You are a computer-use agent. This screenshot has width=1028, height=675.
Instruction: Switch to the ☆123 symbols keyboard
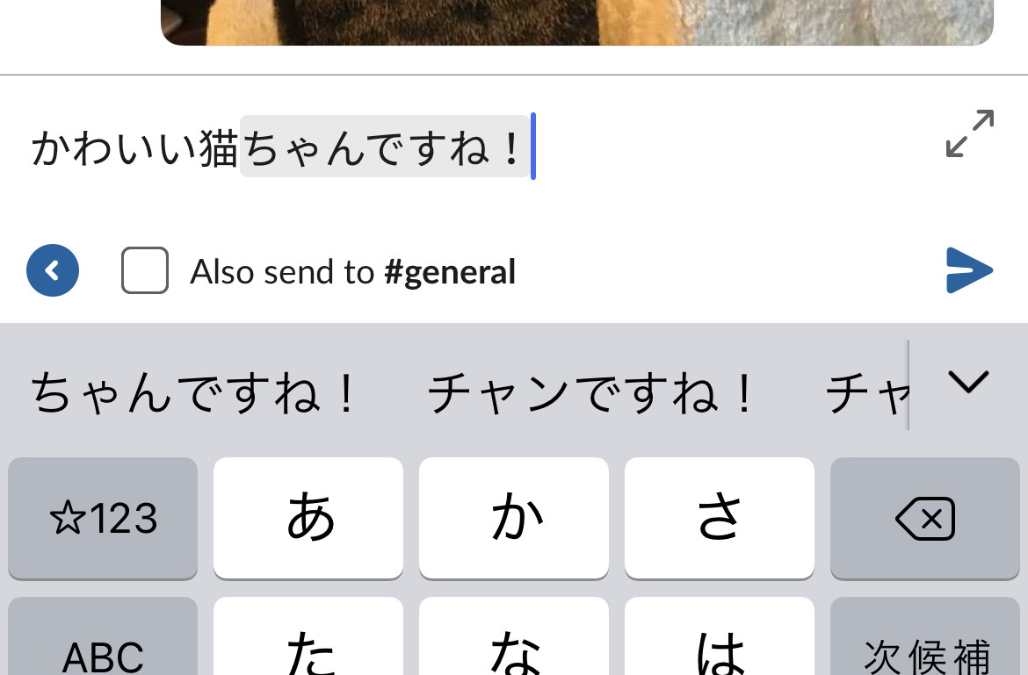point(103,518)
